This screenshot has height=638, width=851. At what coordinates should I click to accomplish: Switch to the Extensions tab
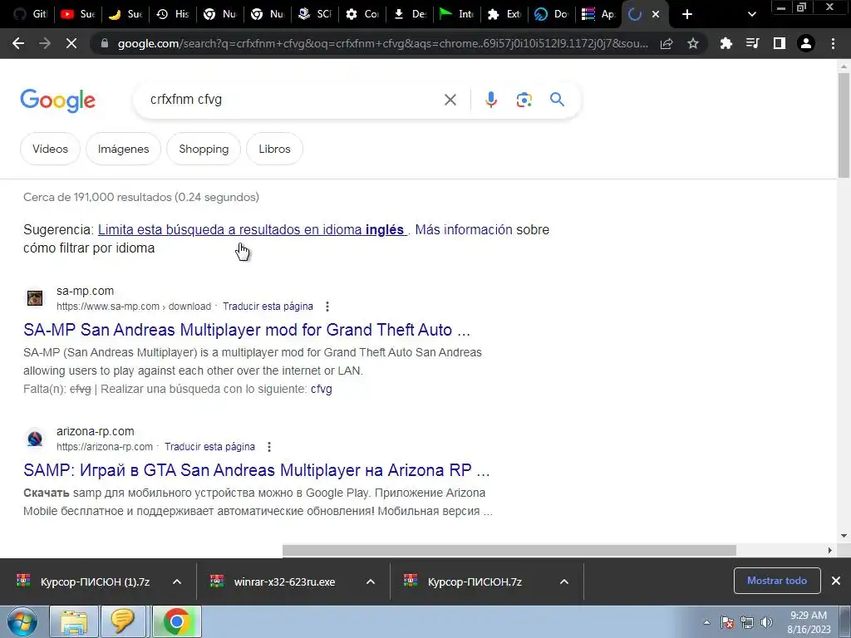[504, 14]
